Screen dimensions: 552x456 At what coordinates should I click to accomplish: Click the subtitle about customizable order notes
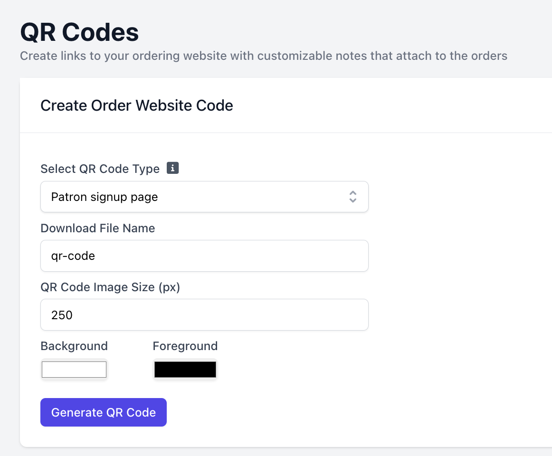(264, 56)
